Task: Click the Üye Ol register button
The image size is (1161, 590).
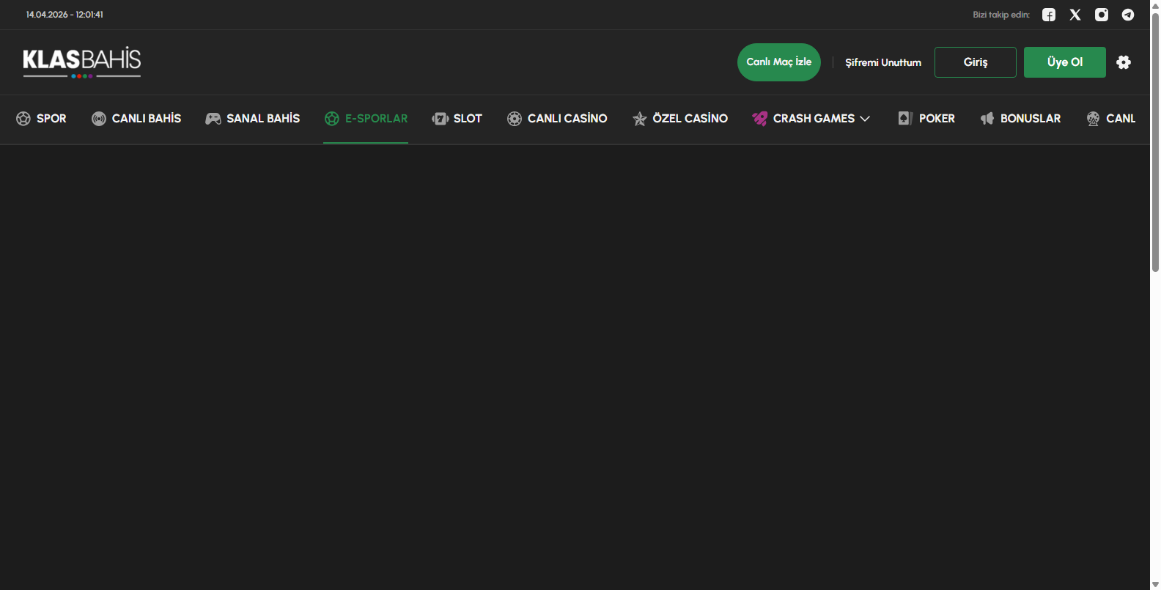Action: (1064, 62)
